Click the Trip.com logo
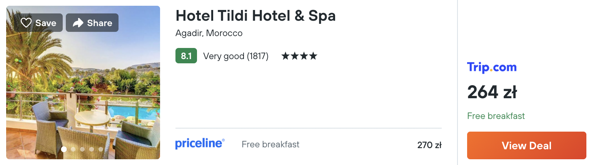This screenshot has width=591, height=165. click(x=492, y=68)
